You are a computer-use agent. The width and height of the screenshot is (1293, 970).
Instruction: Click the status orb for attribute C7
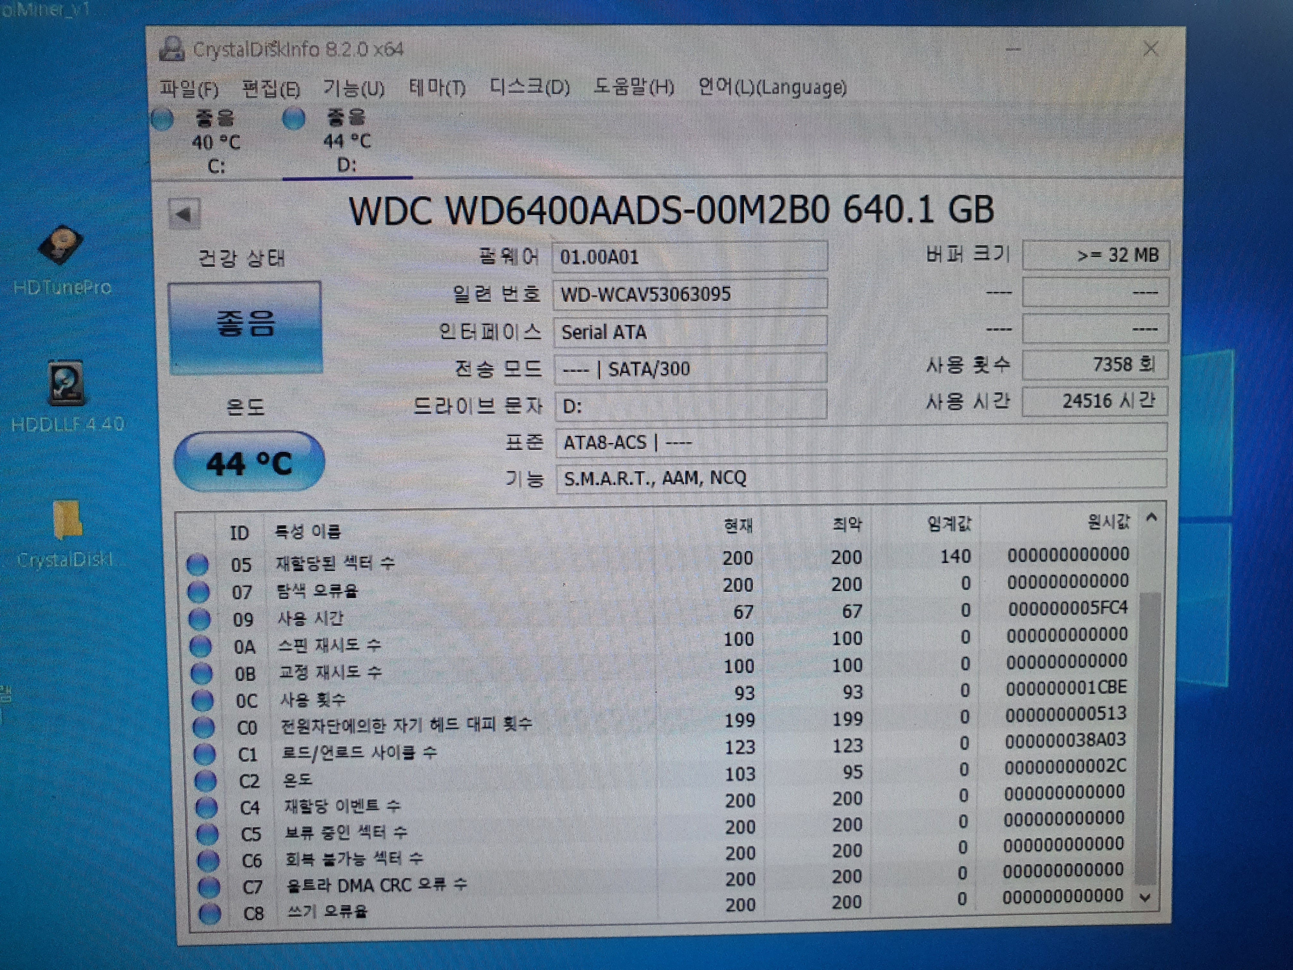[209, 887]
